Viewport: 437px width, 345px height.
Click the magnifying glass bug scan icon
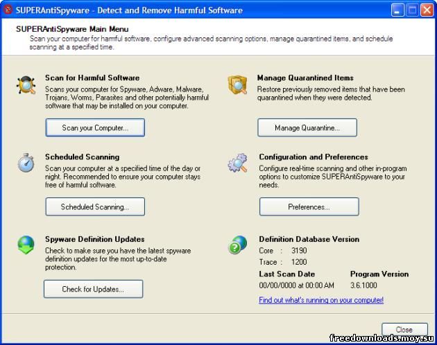click(26, 86)
